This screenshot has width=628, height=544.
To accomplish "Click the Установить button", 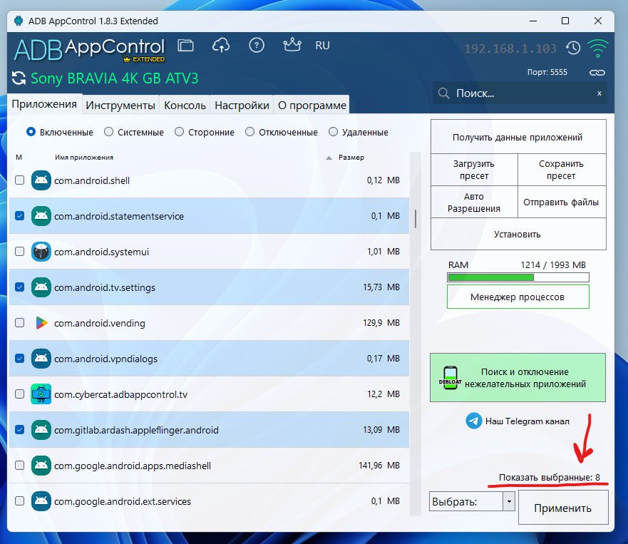I will 518,234.
